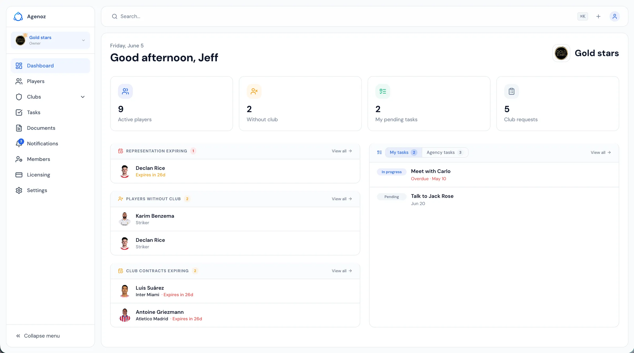This screenshot has width=634, height=353.
Task: Click the Club requests clipboard icon
Action: pos(511,91)
